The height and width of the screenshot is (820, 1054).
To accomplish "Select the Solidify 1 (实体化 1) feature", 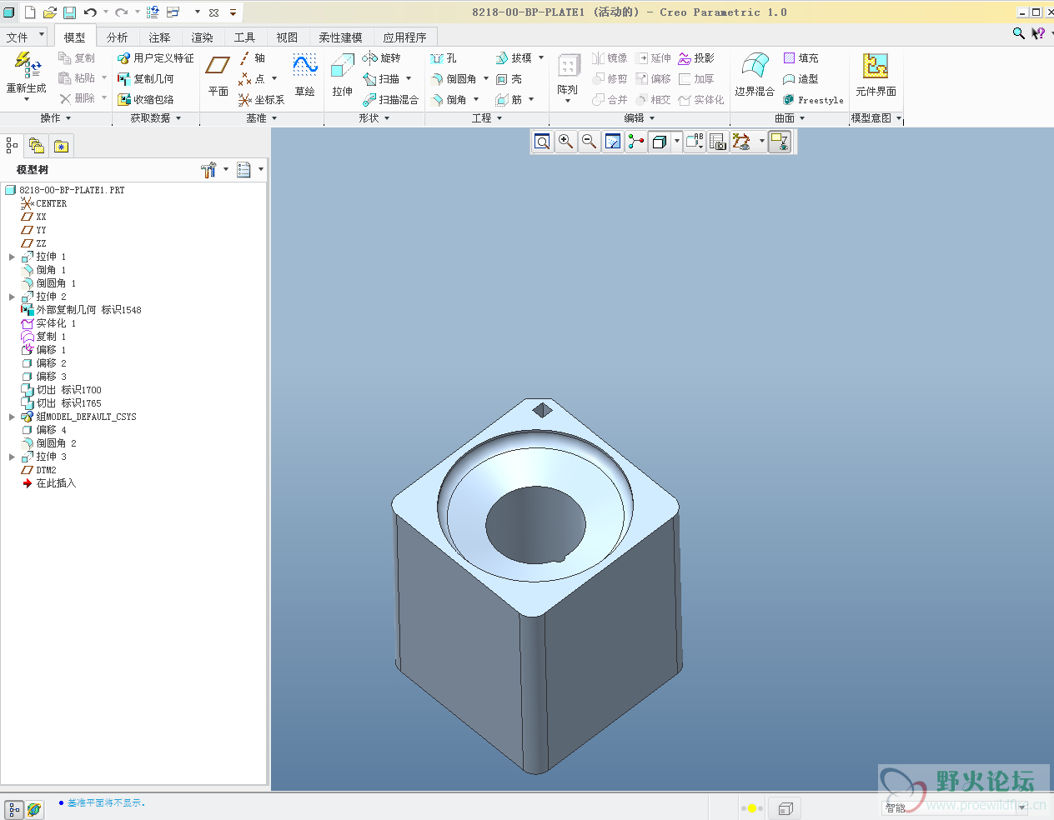I will 49,323.
